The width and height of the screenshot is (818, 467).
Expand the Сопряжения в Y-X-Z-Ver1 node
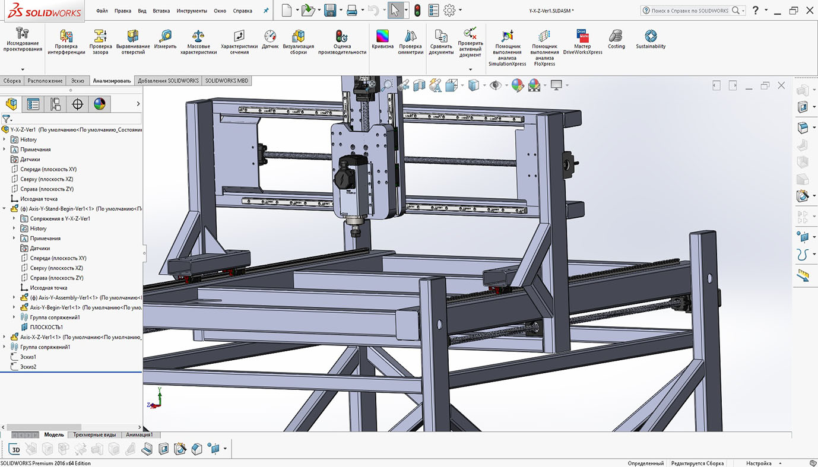(14, 218)
